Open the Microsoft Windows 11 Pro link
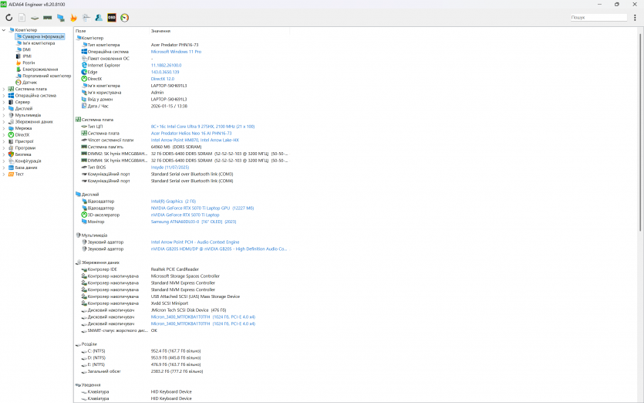Screen dimensions: 644x403 point(176,52)
